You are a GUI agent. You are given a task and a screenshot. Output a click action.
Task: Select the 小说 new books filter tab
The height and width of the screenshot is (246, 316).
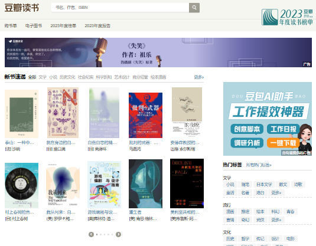53,77
